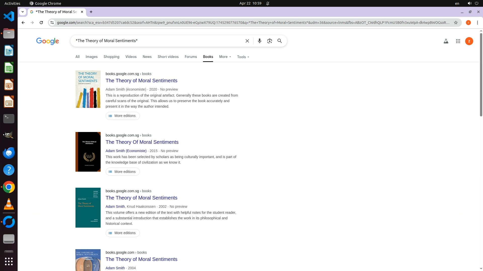Open the tab search dropdown arrow

coord(23,12)
